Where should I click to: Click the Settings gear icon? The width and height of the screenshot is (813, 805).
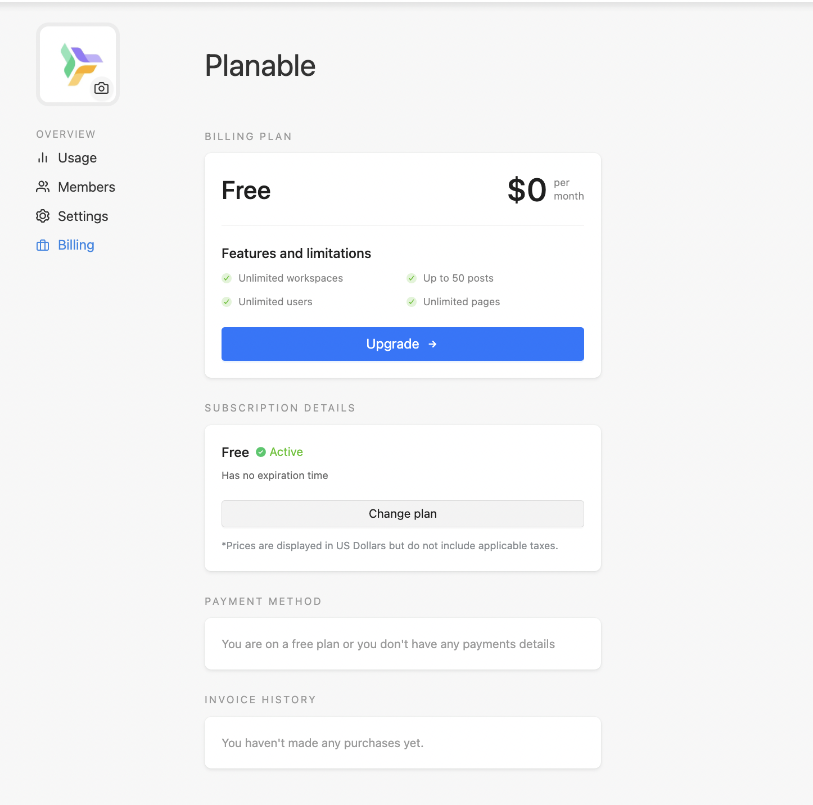(43, 216)
